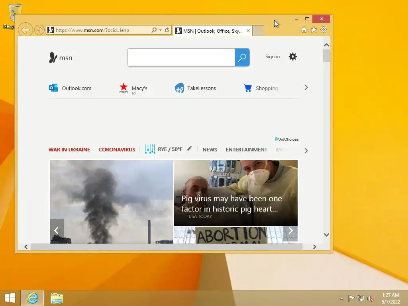
Task: Click the browser Forward arrow button
Action: (x=39, y=30)
